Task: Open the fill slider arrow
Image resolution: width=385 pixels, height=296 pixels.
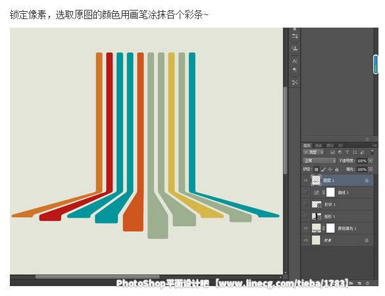Action: point(371,169)
